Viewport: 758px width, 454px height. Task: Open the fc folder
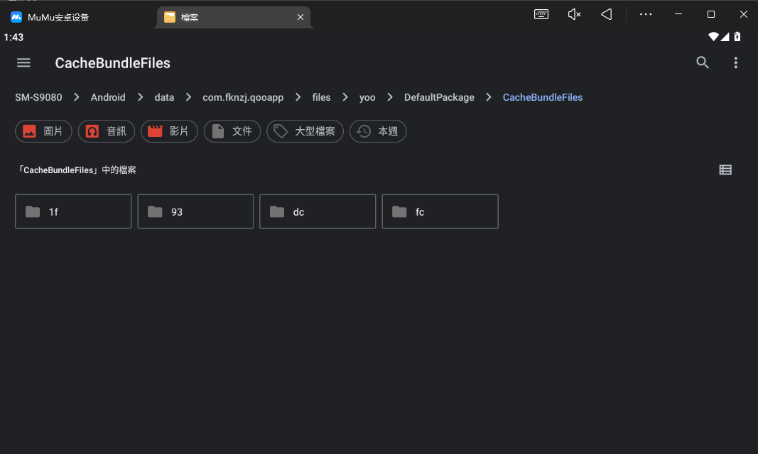coord(440,211)
